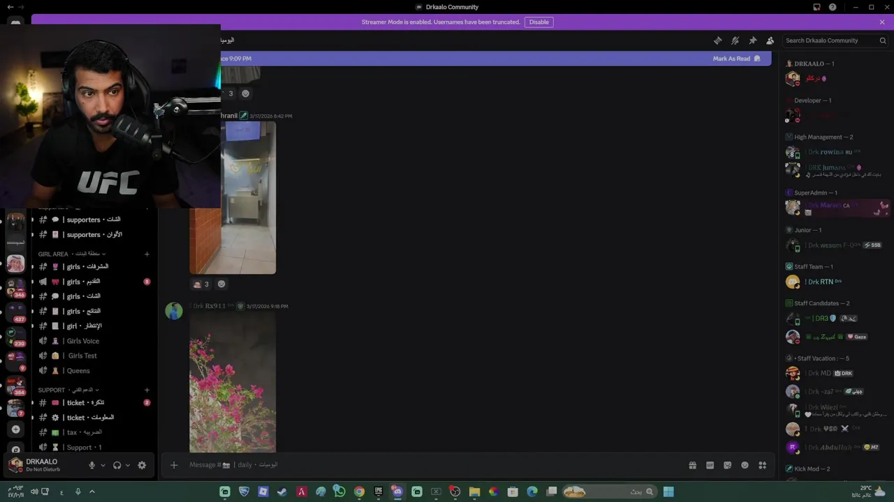Open Drk Rx911 user avatar
The width and height of the screenshot is (894, 502).
[174, 311]
